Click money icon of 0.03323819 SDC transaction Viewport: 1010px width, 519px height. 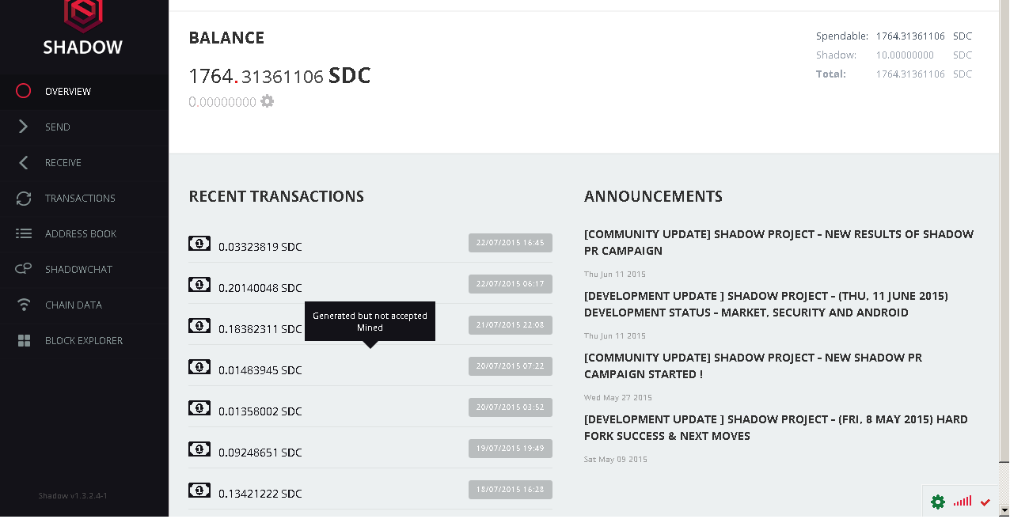199,243
